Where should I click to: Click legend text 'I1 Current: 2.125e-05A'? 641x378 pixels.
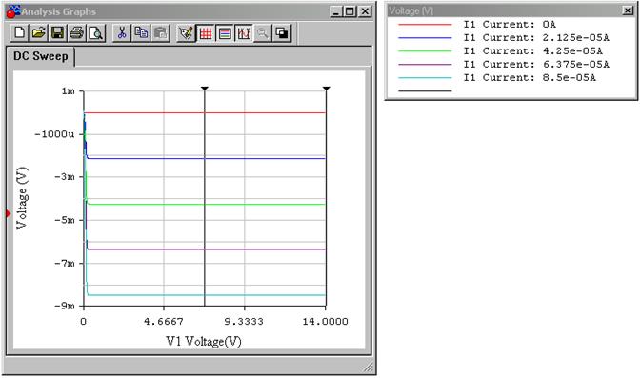click(x=536, y=37)
